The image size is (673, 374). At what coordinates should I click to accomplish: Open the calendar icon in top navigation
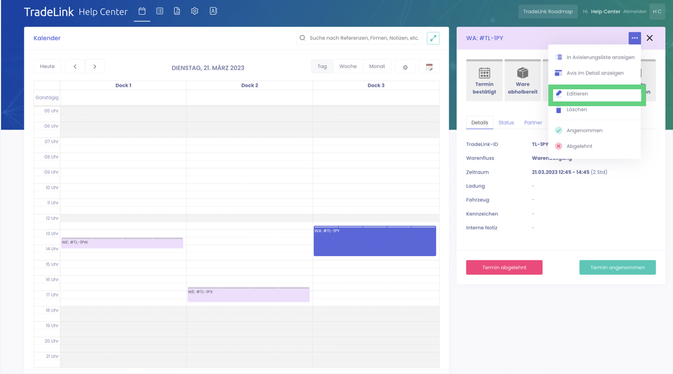[x=142, y=11]
